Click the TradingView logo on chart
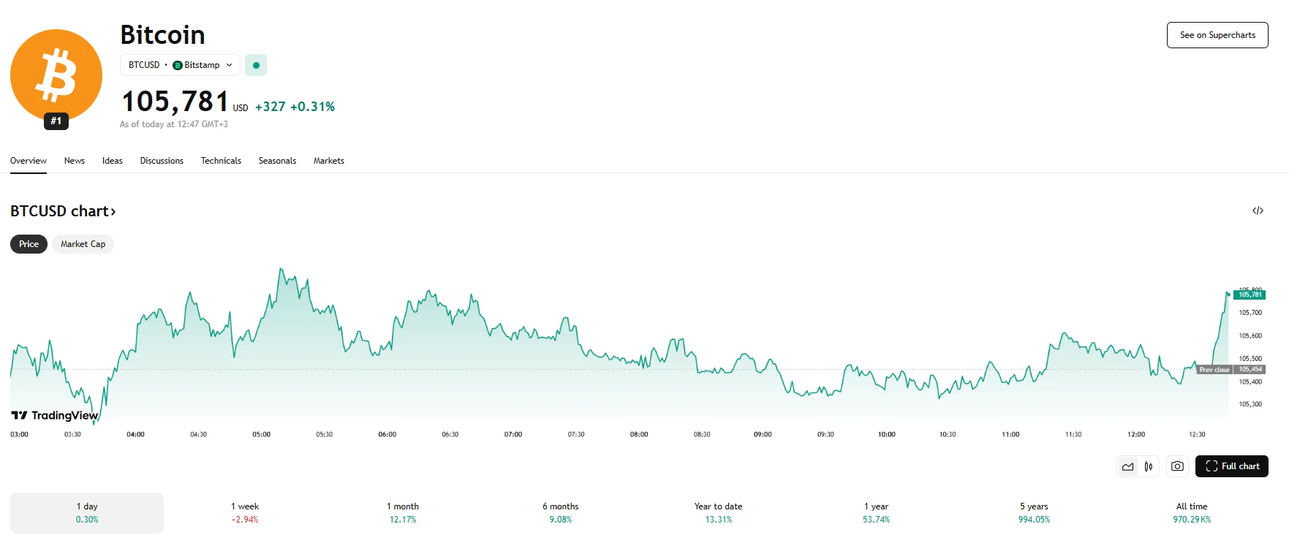Image resolution: width=1289 pixels, height=543 pixels. tap(55, 415)
